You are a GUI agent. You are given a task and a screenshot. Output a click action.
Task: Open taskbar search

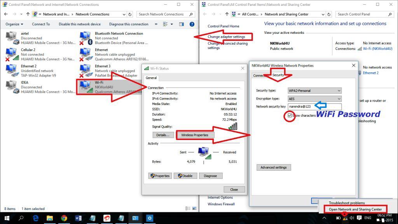pyautogui.click(x=21, y=218)
